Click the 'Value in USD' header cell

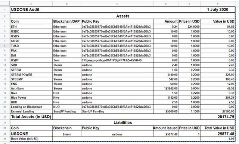tap(217, 22)
